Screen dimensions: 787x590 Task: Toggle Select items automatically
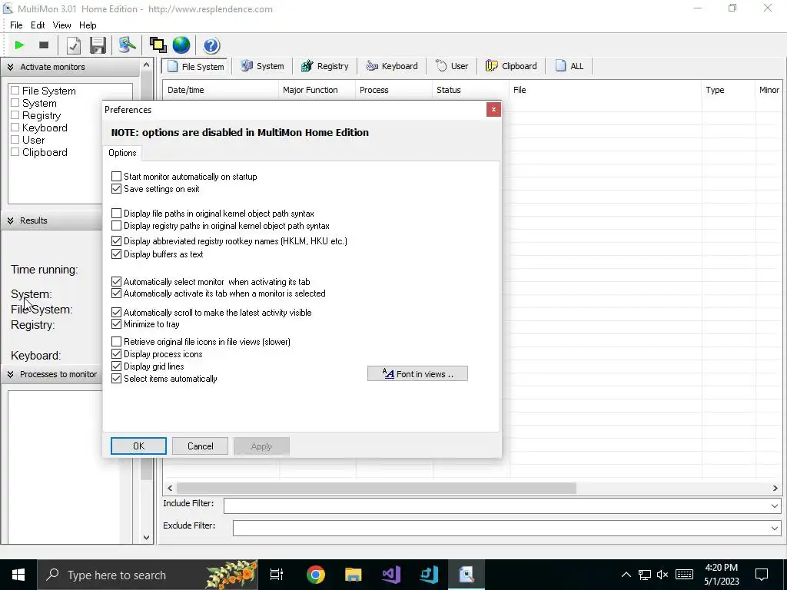click(x=117, y=378)
